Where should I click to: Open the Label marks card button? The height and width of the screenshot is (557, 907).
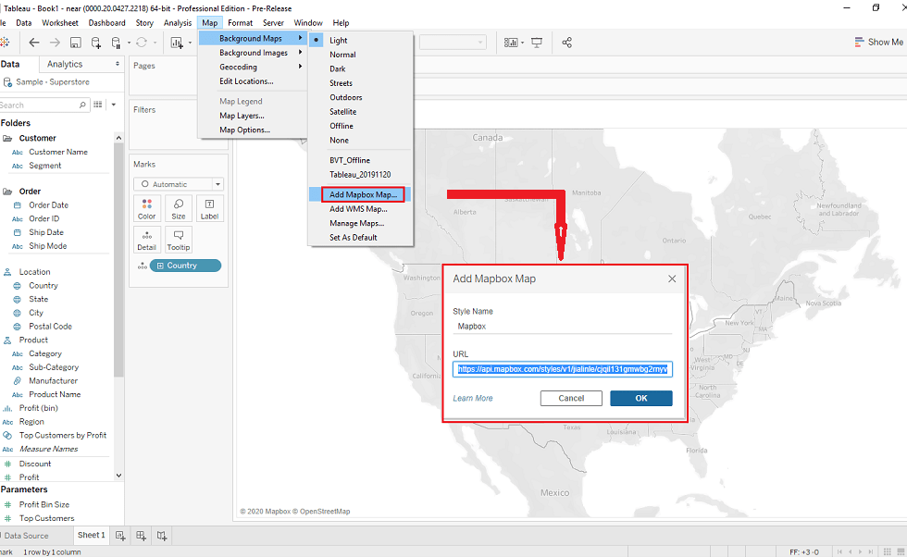click(x=209, y=208)
